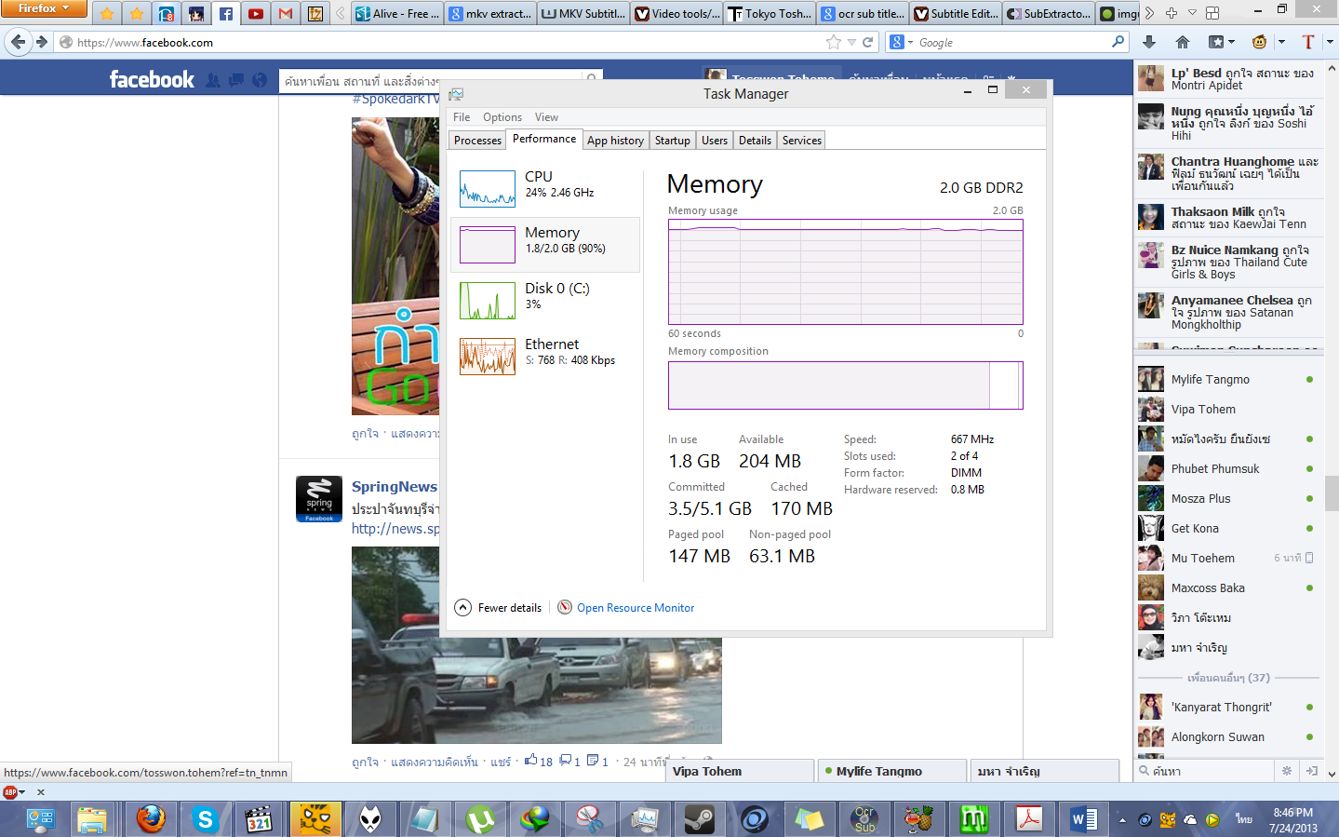Image resolution: width=1339 pixels, height=837 pixels.
Task: Open Task Manager File menu
Action: tap(462, 117)
